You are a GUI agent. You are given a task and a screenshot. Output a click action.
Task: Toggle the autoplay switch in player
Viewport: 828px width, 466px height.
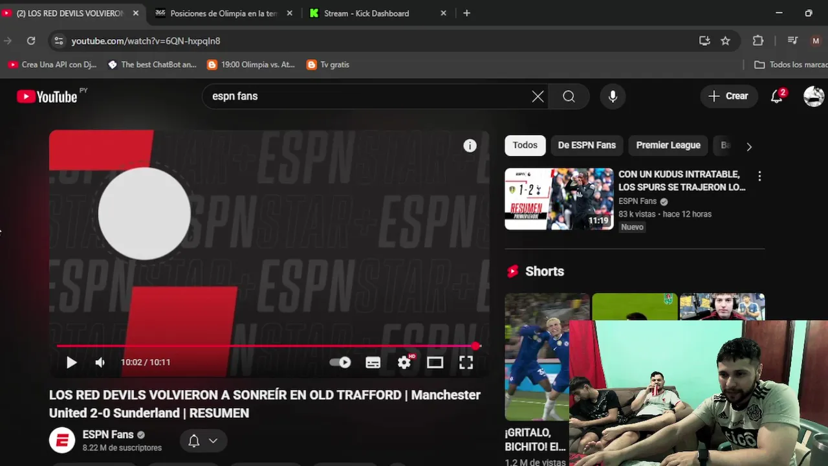340,362
